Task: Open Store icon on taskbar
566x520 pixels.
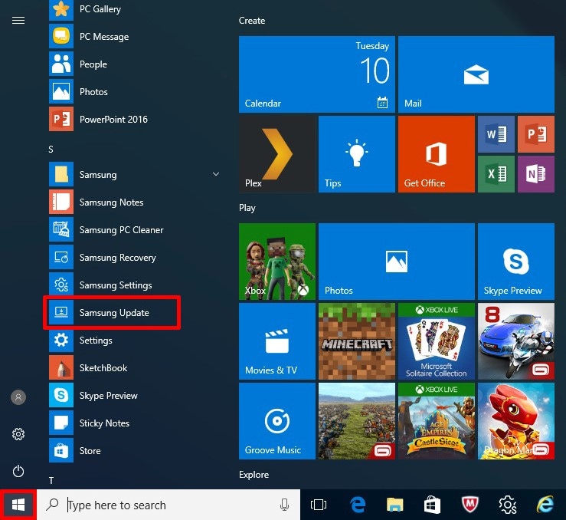Action: click(x=432, y=505)
